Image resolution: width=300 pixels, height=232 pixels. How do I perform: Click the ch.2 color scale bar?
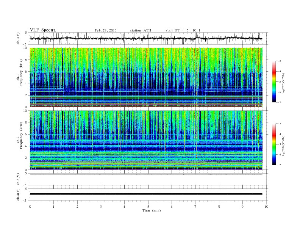click(274, 144)
